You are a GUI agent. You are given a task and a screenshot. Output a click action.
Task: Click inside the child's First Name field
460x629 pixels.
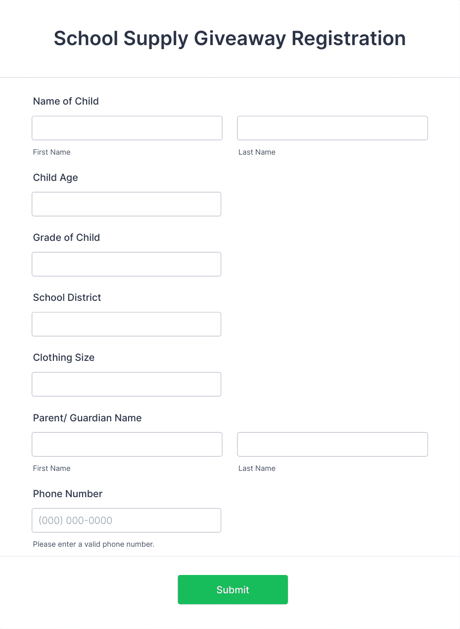point(127,128)
